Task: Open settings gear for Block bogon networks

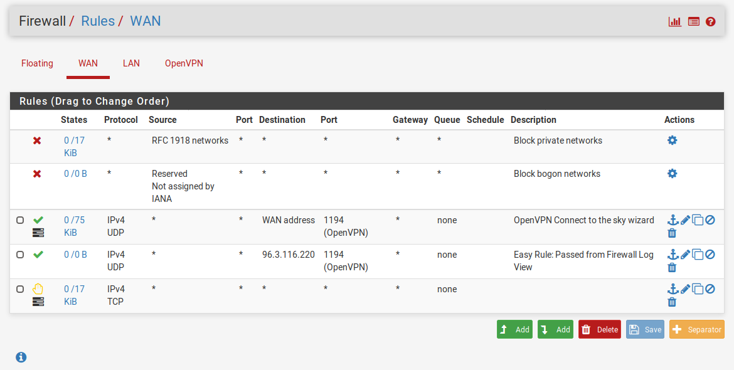Action: [x=672, y=173]
